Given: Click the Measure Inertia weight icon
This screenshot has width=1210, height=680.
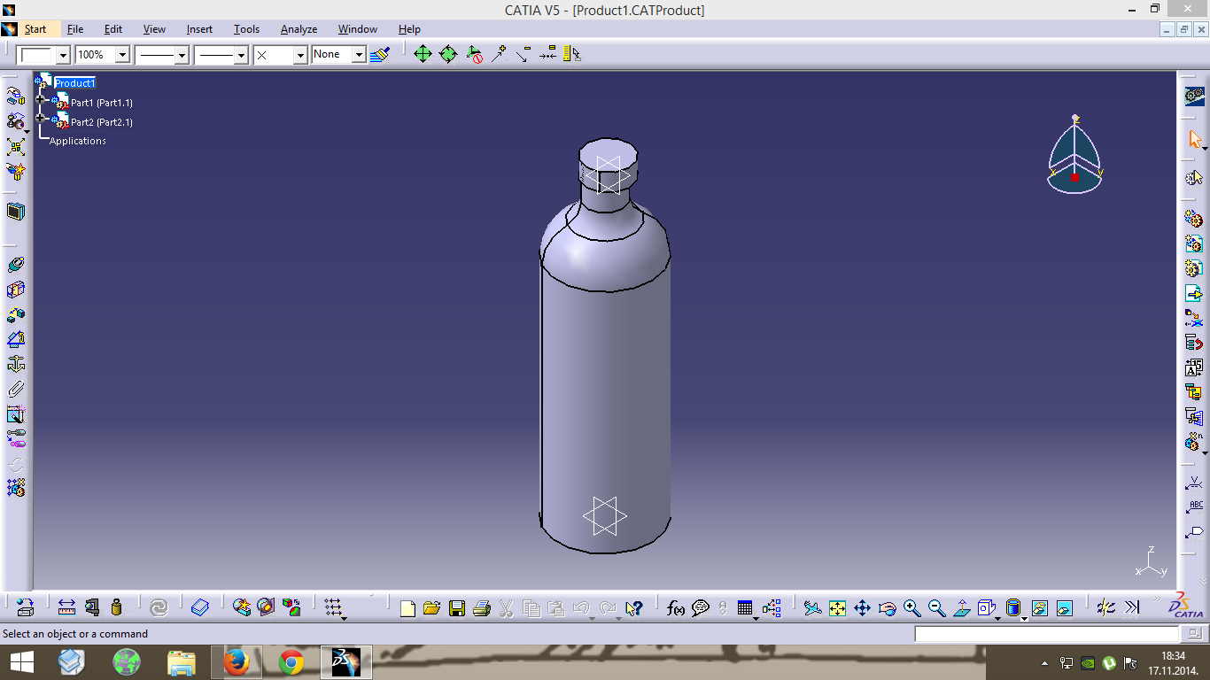Looking at the screenshot, I should click(116, 607).
